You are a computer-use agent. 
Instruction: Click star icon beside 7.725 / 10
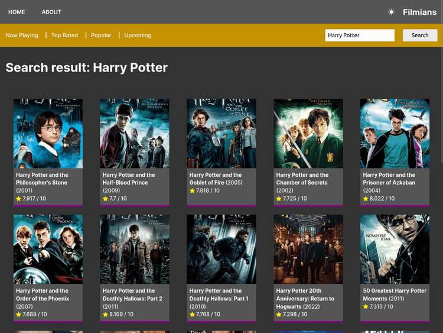coord(279,199)
